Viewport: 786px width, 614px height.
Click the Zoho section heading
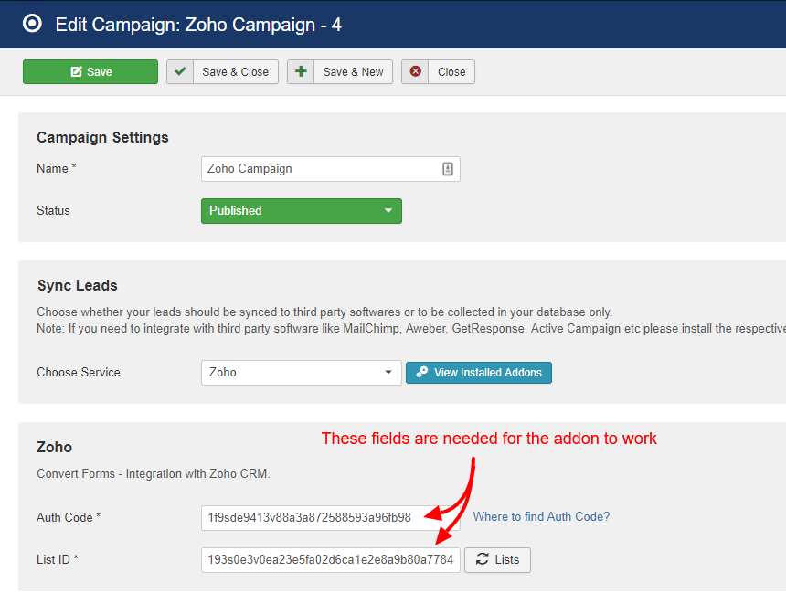coord(54,447)
